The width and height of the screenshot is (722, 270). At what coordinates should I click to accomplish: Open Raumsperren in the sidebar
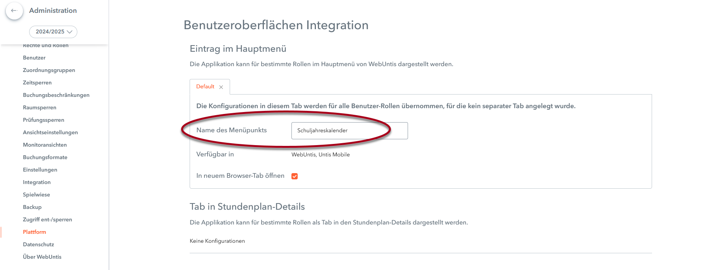click(40, 107)
